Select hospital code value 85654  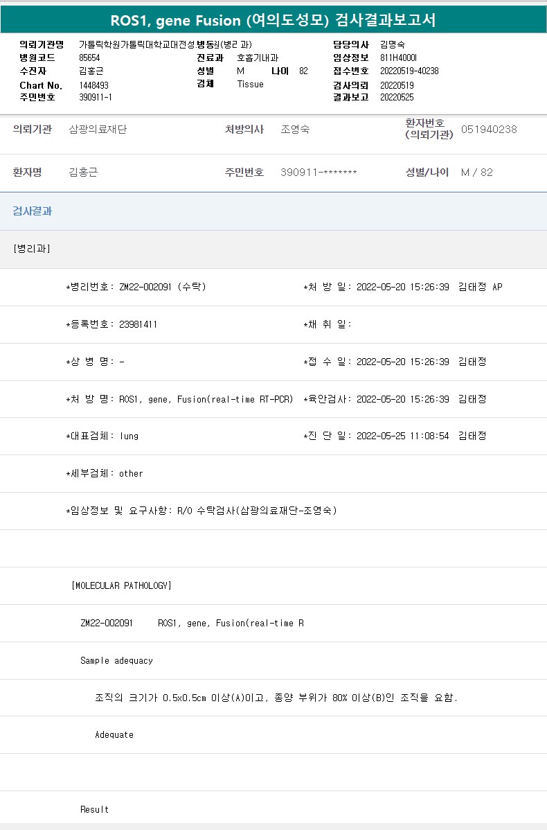(x=90, y=58)
